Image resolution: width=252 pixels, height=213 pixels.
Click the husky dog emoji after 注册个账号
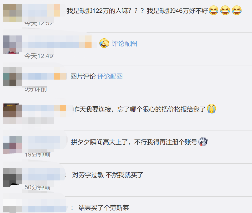pyautogui.click(x=203, y=142)
